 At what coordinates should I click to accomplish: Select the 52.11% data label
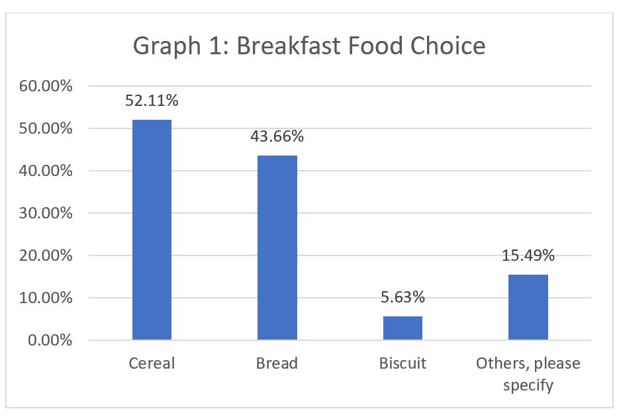(x=152, y=101)
